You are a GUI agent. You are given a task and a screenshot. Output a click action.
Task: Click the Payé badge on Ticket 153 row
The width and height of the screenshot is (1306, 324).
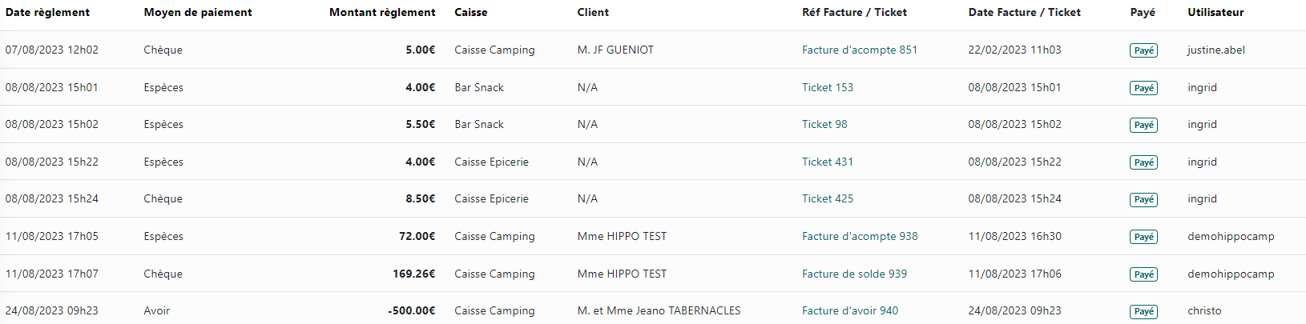(1143, 88)
